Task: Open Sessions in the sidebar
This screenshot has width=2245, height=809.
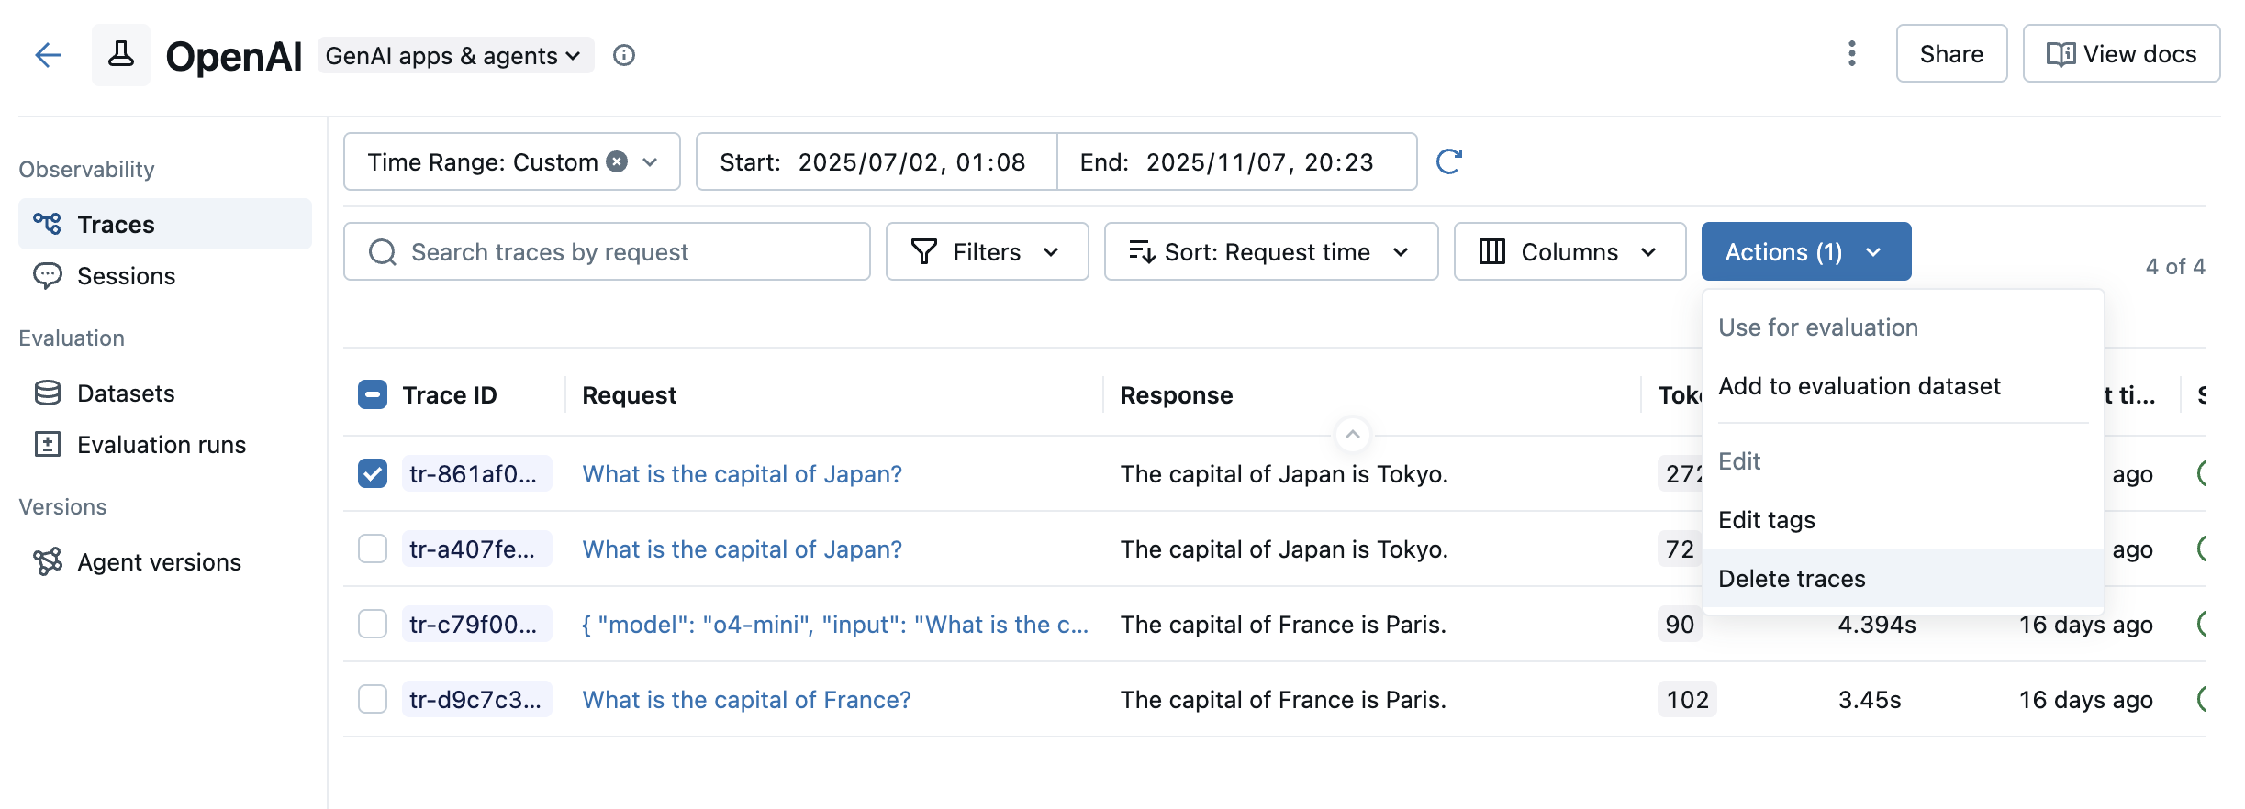Action: coord(165,276)
